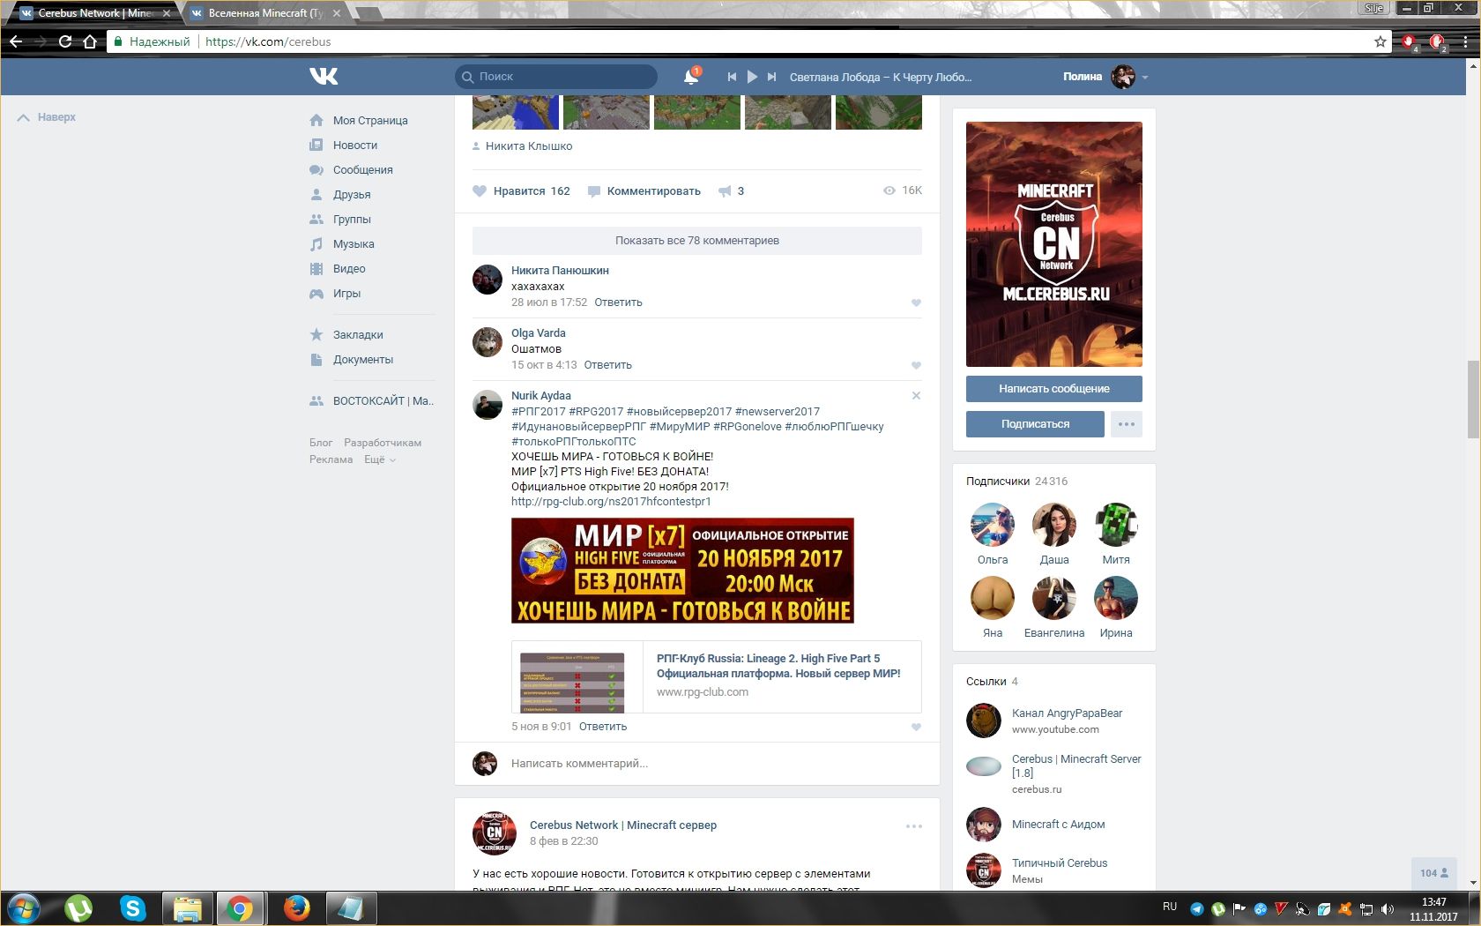Open Друзья in sidebar
Image resolution: width=1481 pixels, height=926 pixels.
click(352, 194)
